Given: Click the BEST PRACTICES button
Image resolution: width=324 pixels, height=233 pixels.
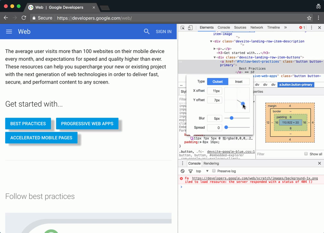Looking at the screenshot, I should click(x=28, y=123).
